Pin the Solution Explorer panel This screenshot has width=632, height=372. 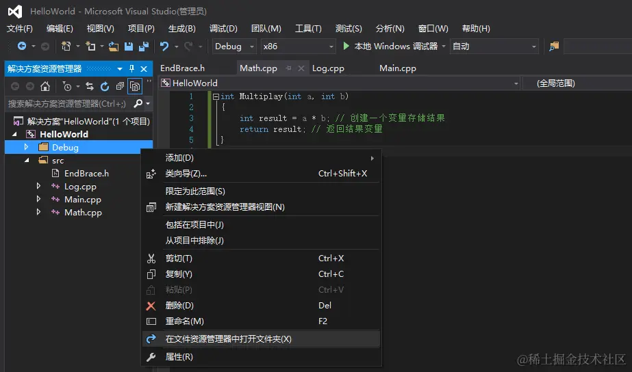coord(131,69)
